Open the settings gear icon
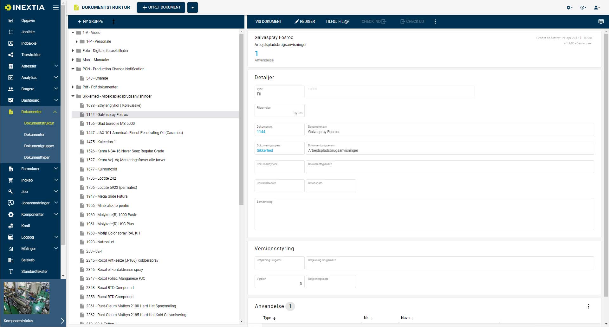 [x=569, y=7]
